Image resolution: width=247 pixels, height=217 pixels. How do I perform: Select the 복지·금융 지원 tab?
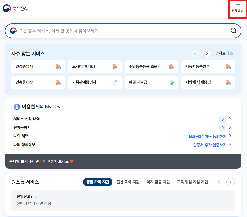tap(158, 182)
